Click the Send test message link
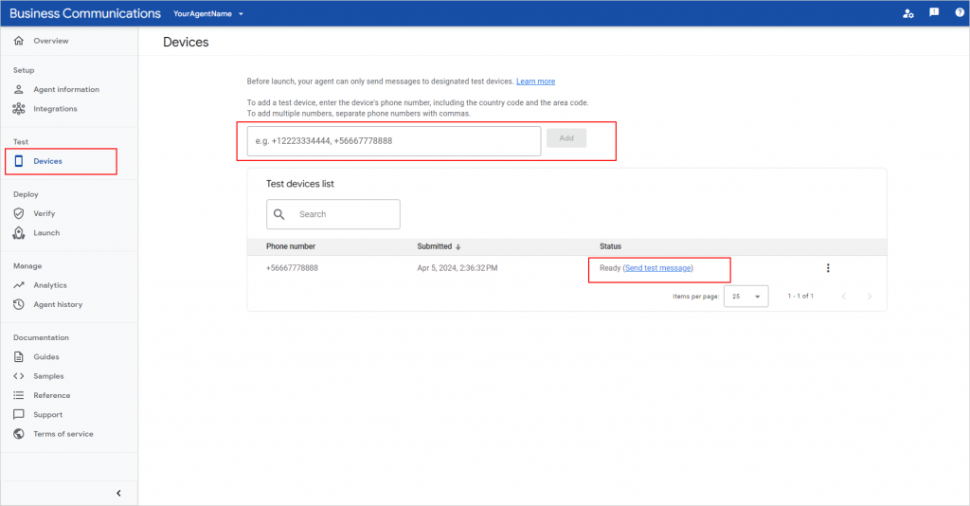Image resolution: width=970 pixels, height=506 pixels. pyautogui.click(x=658, y=268)
